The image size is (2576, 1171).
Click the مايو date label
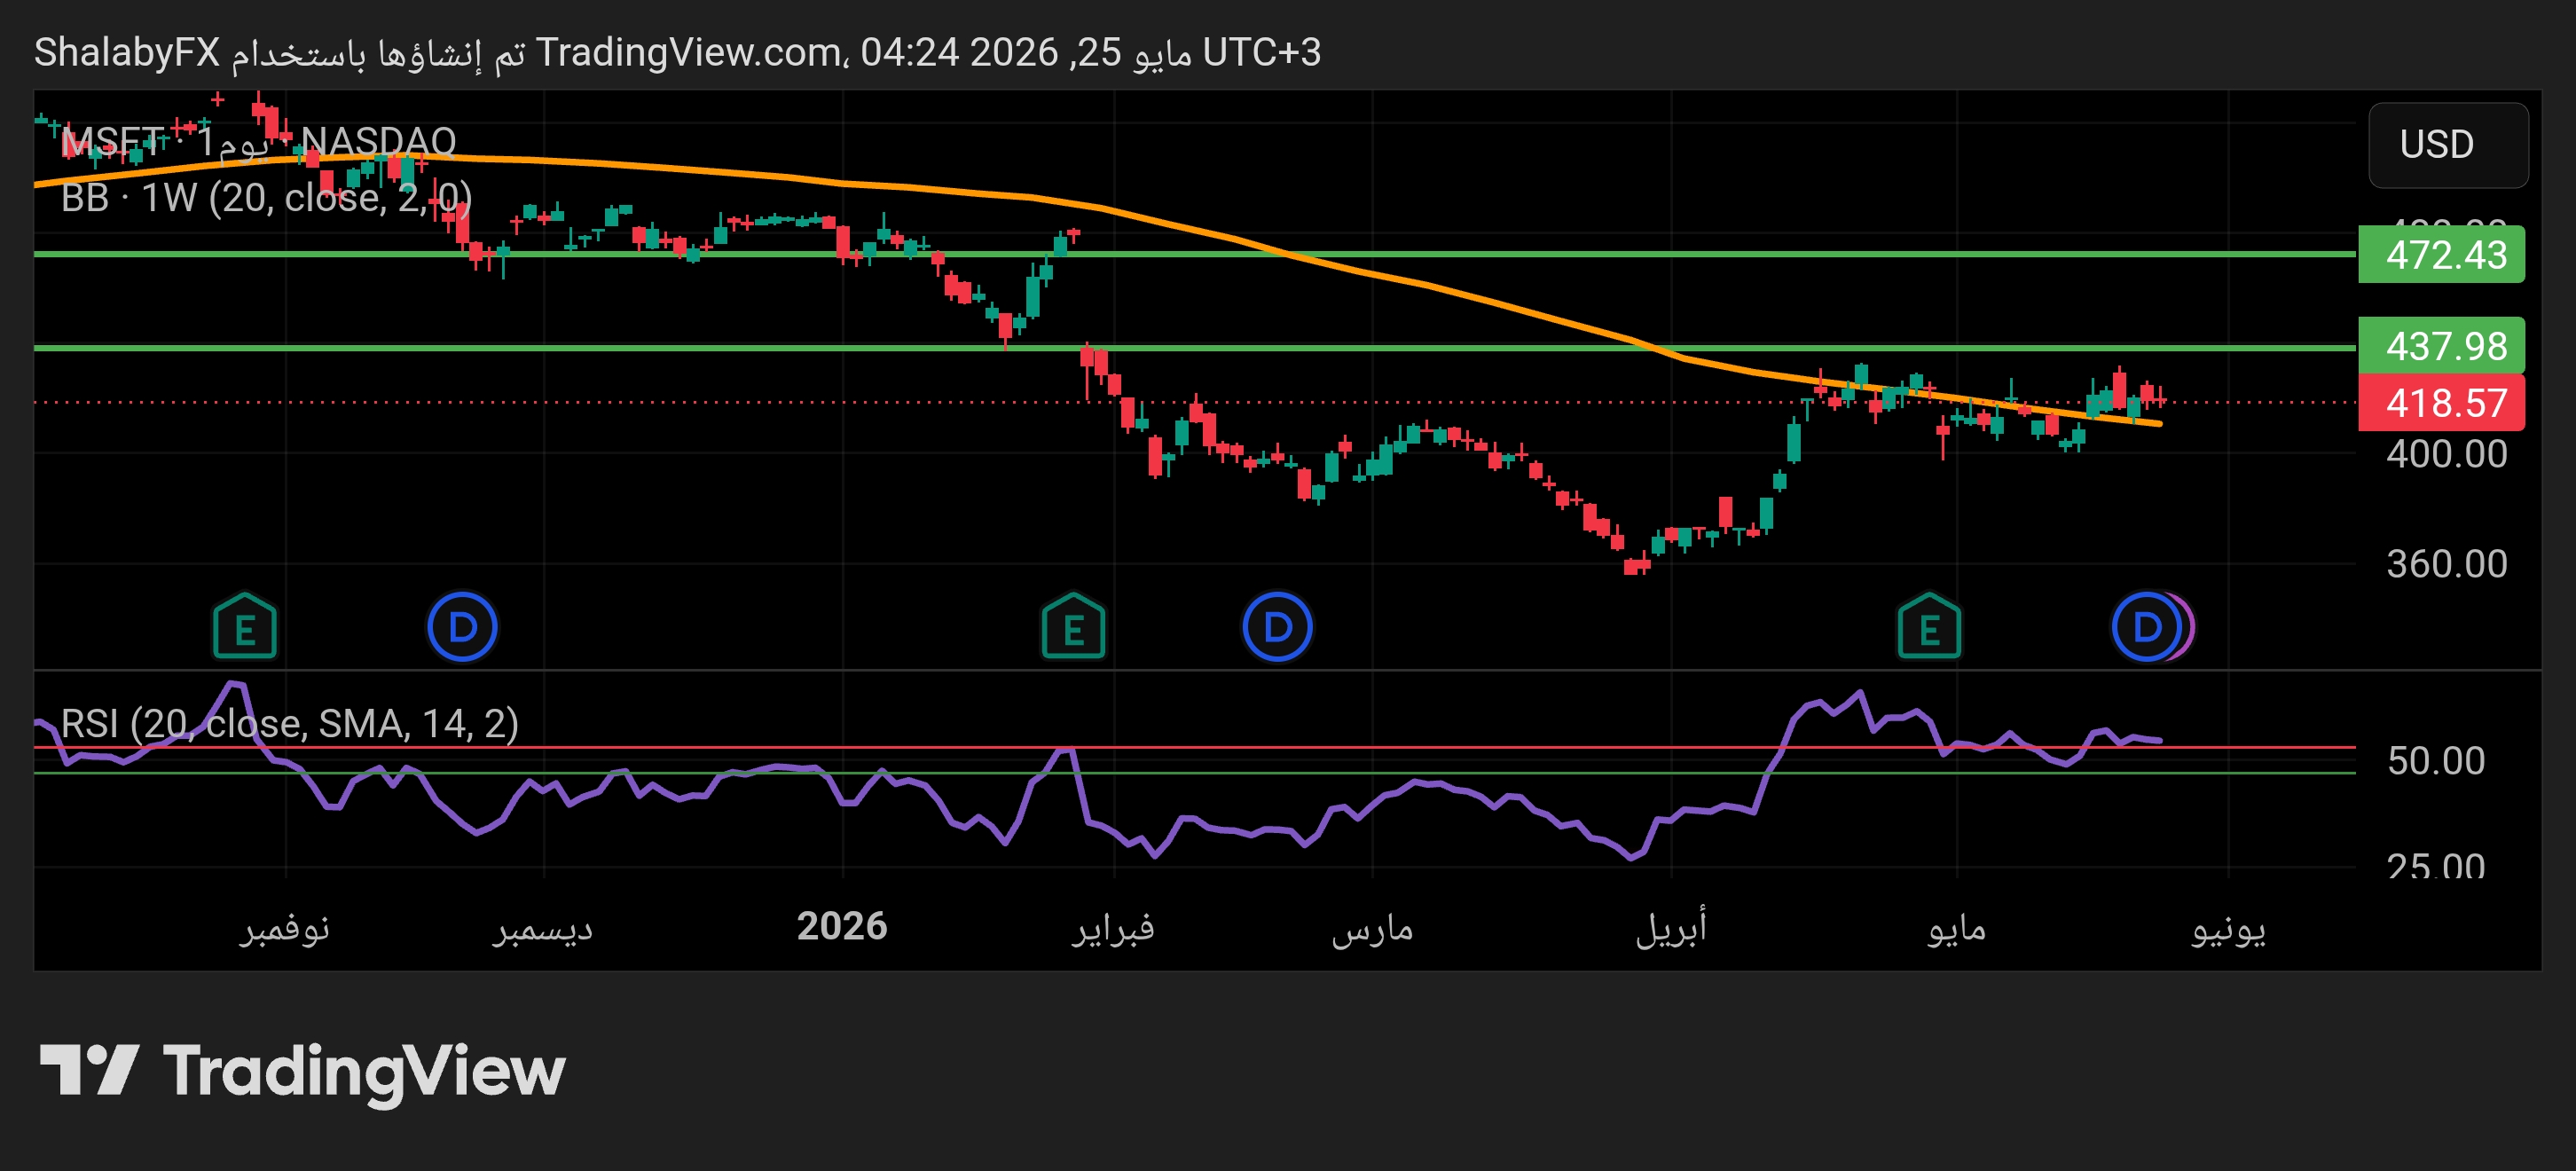click(1957, 928)
